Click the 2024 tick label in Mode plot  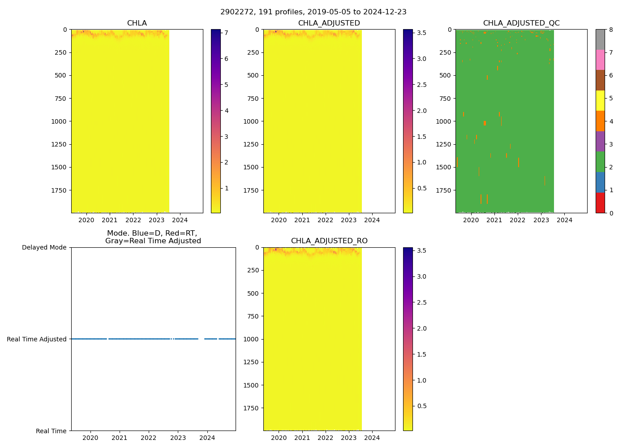click(207, 438)
